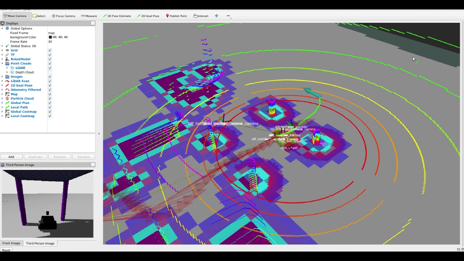Switch to the Third Person Image tab
Image resolution: width=464 pixels, height=261 pixels.
pyautogui.click(x=40, y=243)
